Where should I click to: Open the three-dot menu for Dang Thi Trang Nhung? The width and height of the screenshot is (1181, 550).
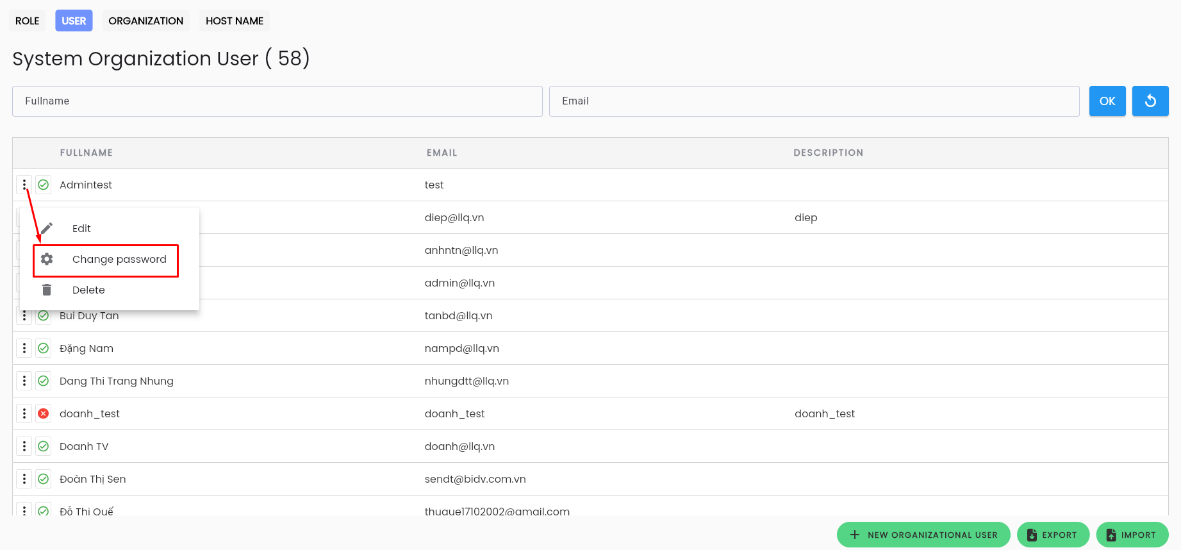(x=24, y=381)
